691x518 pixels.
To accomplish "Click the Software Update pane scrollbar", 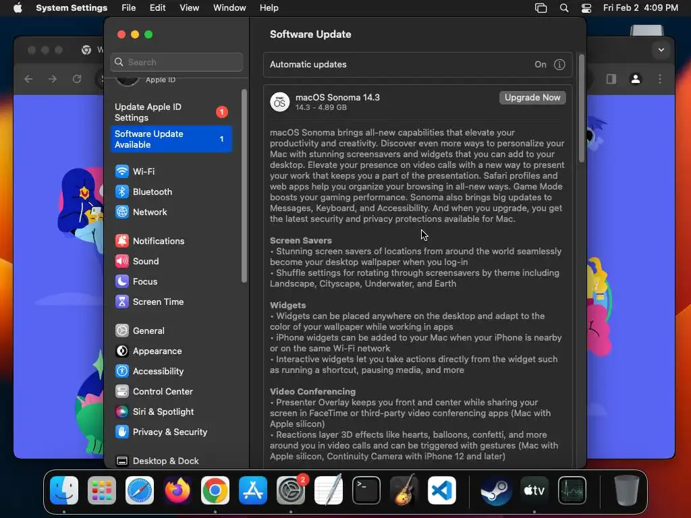I will tap(581, 109).
